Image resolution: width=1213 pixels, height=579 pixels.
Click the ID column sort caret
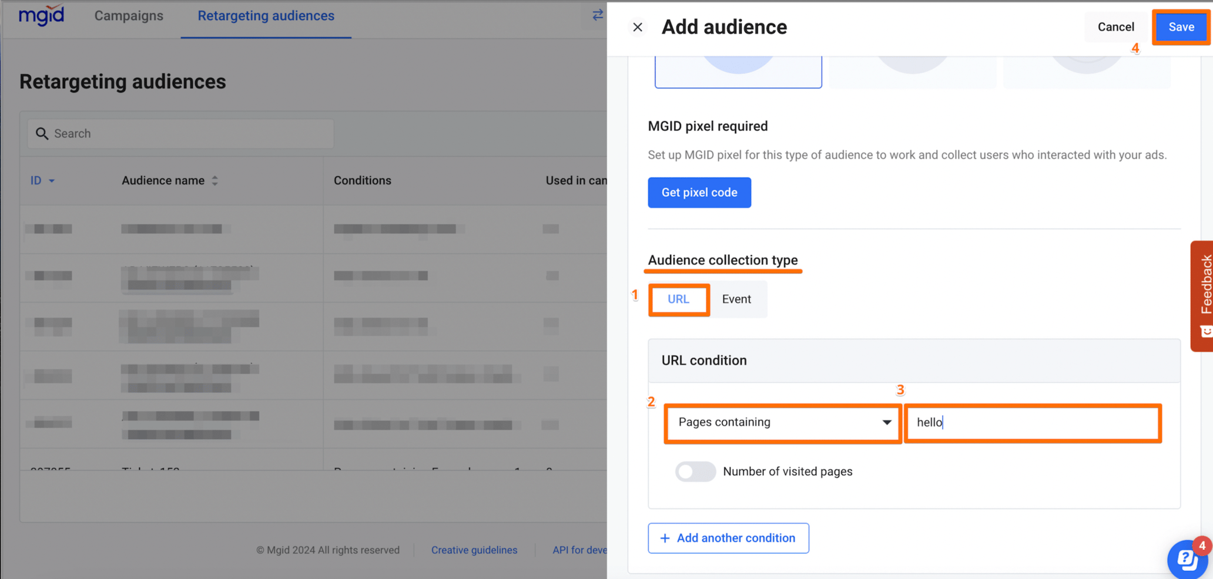tap(52, 181)
